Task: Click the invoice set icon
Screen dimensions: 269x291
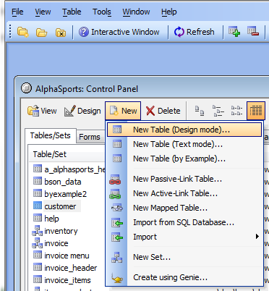Action: [38, 242]
